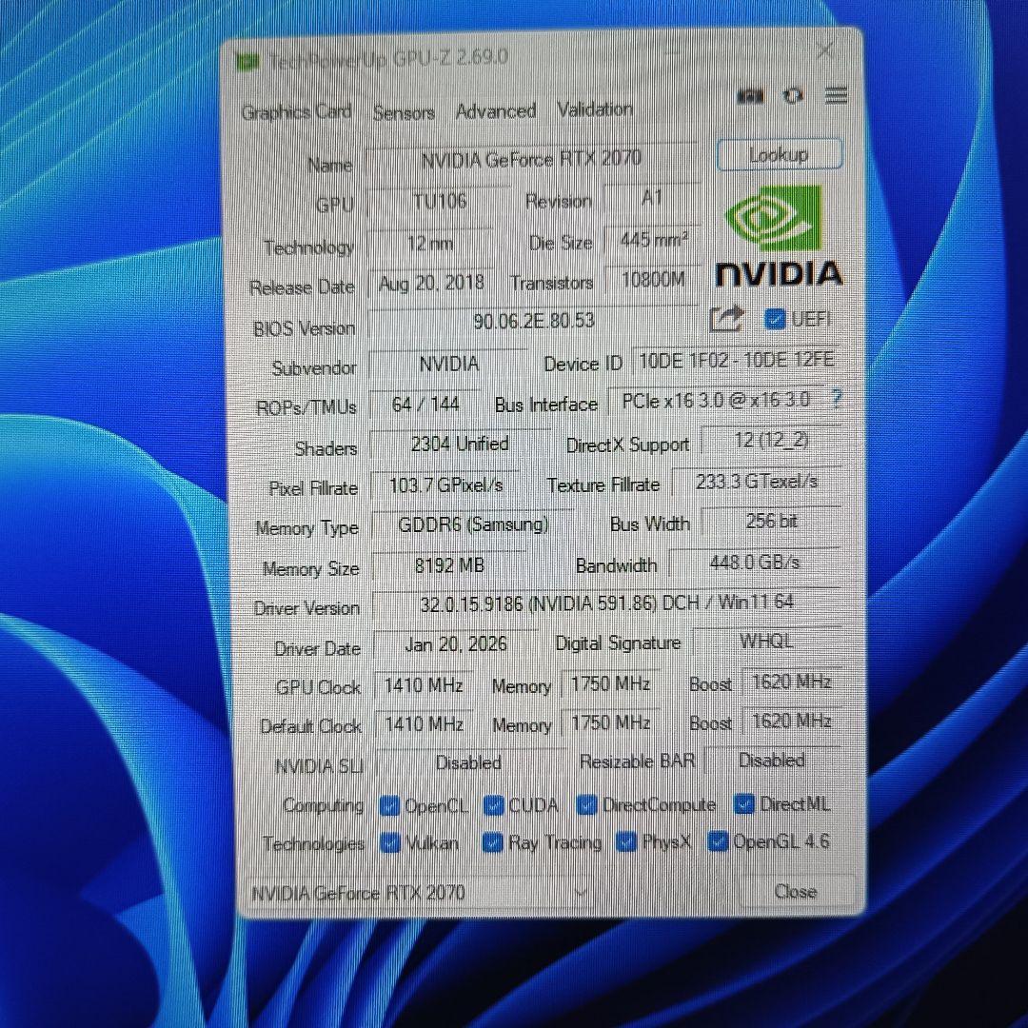This screenshot has height=1028, width=1028.
Task: Toggle the DirectML checkbox
Action: coord(744,803)
